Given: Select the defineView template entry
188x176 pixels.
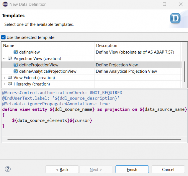Looking at the screenshot, I should pyautogui.click(x=29, y=52).
